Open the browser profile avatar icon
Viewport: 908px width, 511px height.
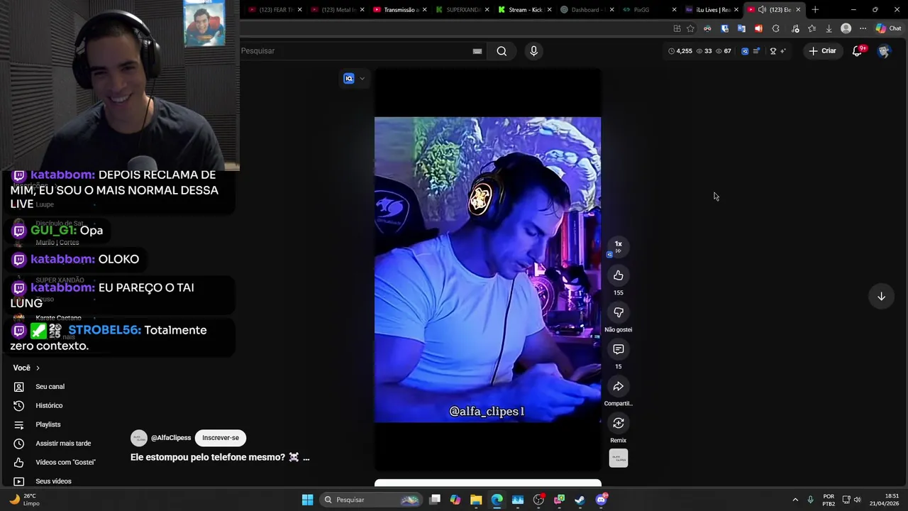pos(846,28)
